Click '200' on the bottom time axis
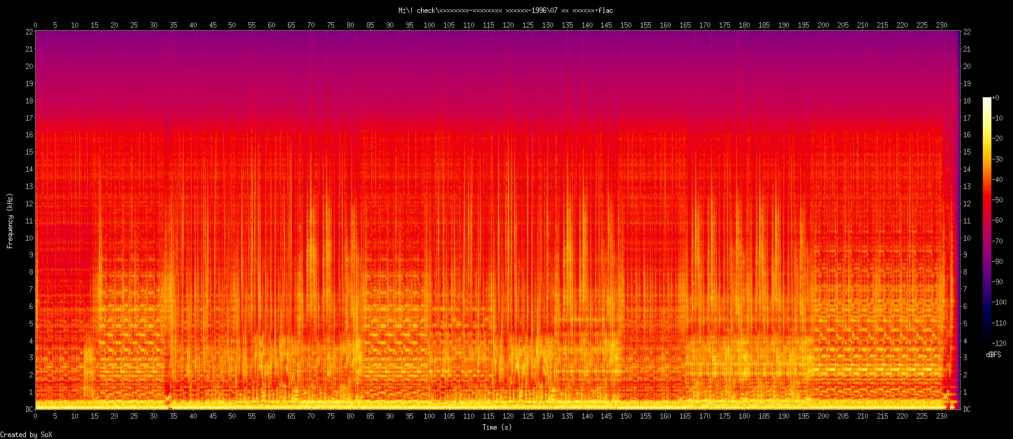The image size is (1013, 439). (x=823, y=416)
